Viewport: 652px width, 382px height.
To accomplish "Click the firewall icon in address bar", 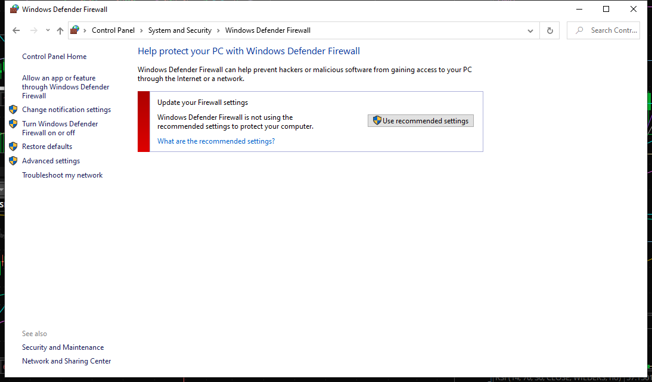I will tap(75, 30).
